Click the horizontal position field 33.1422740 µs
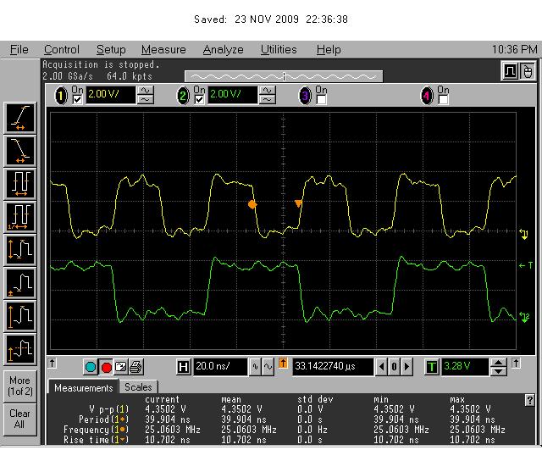542x461 pixels. coord(331,367)
